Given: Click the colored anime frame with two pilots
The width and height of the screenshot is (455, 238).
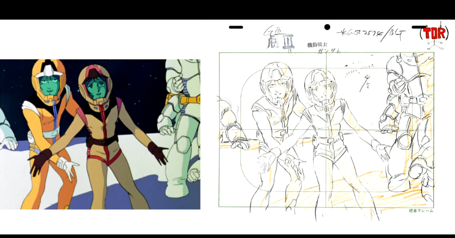Looking at the screenshot, I should pyautogui.click(x=100, y=134).
